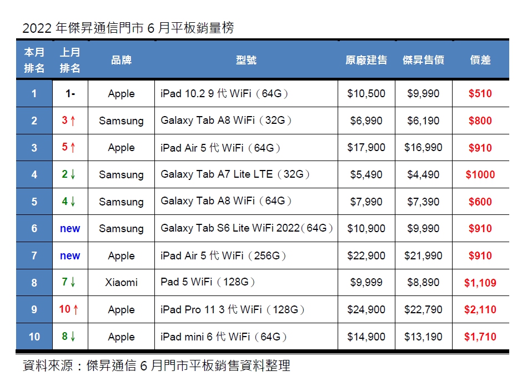Select 'iPad Air 5 代 WiFi (256G)' cell
The width and height of the screenshot is (522, 391).
pos(246,255)
